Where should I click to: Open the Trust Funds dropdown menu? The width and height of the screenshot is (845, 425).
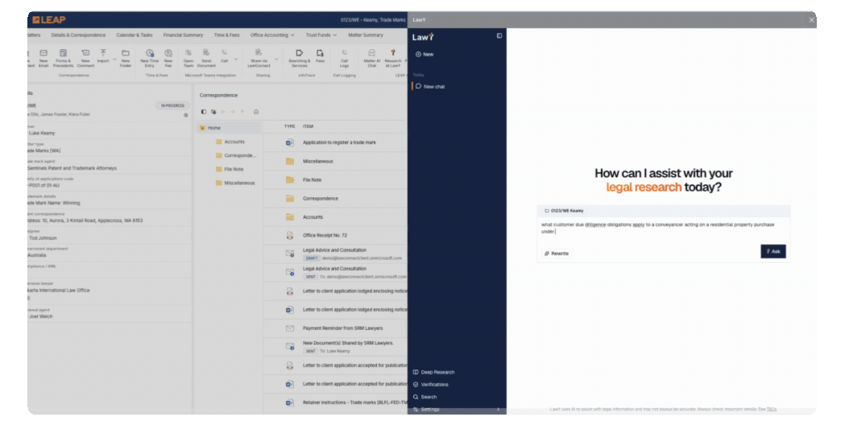click(321, 35)
